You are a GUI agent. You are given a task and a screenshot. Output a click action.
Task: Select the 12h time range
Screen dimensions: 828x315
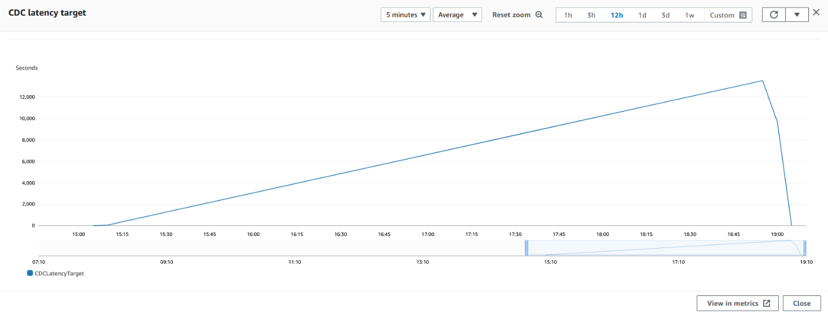click(616, 15)
